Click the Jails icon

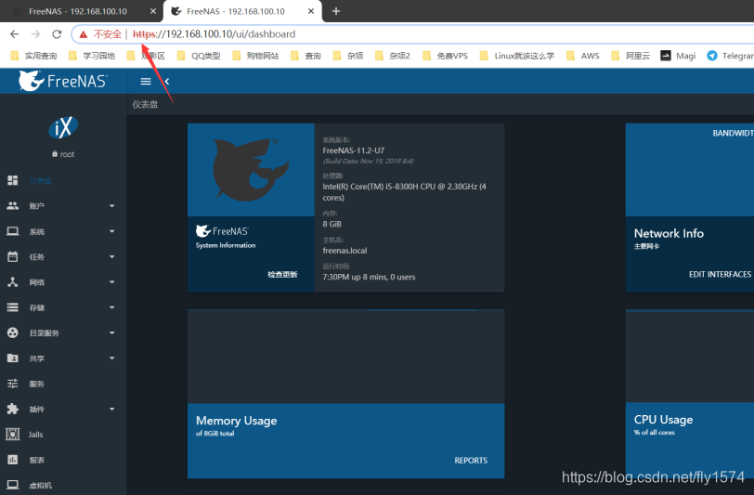[12, 434]
